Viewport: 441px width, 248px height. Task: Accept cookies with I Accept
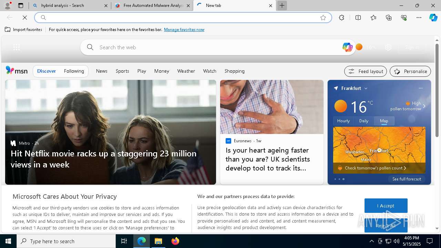click(x=386, y=206)
